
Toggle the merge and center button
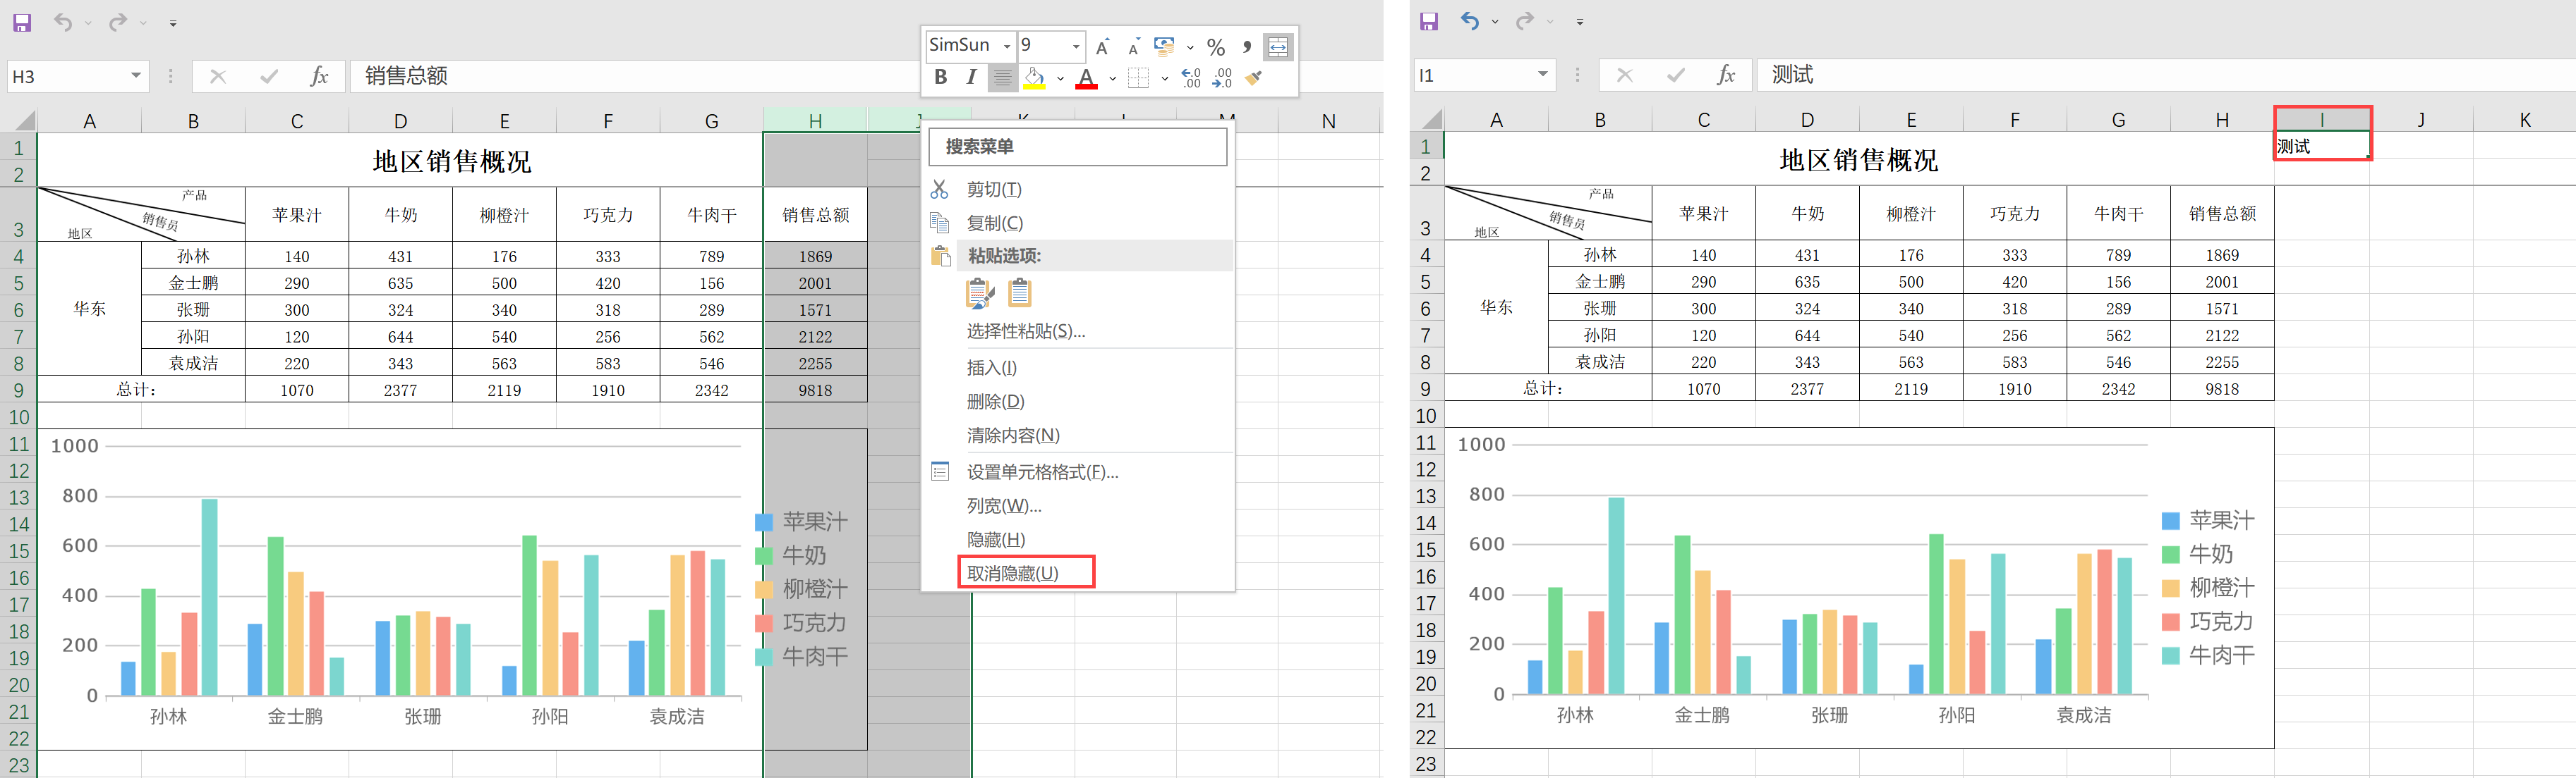[x=1278, y=47]
